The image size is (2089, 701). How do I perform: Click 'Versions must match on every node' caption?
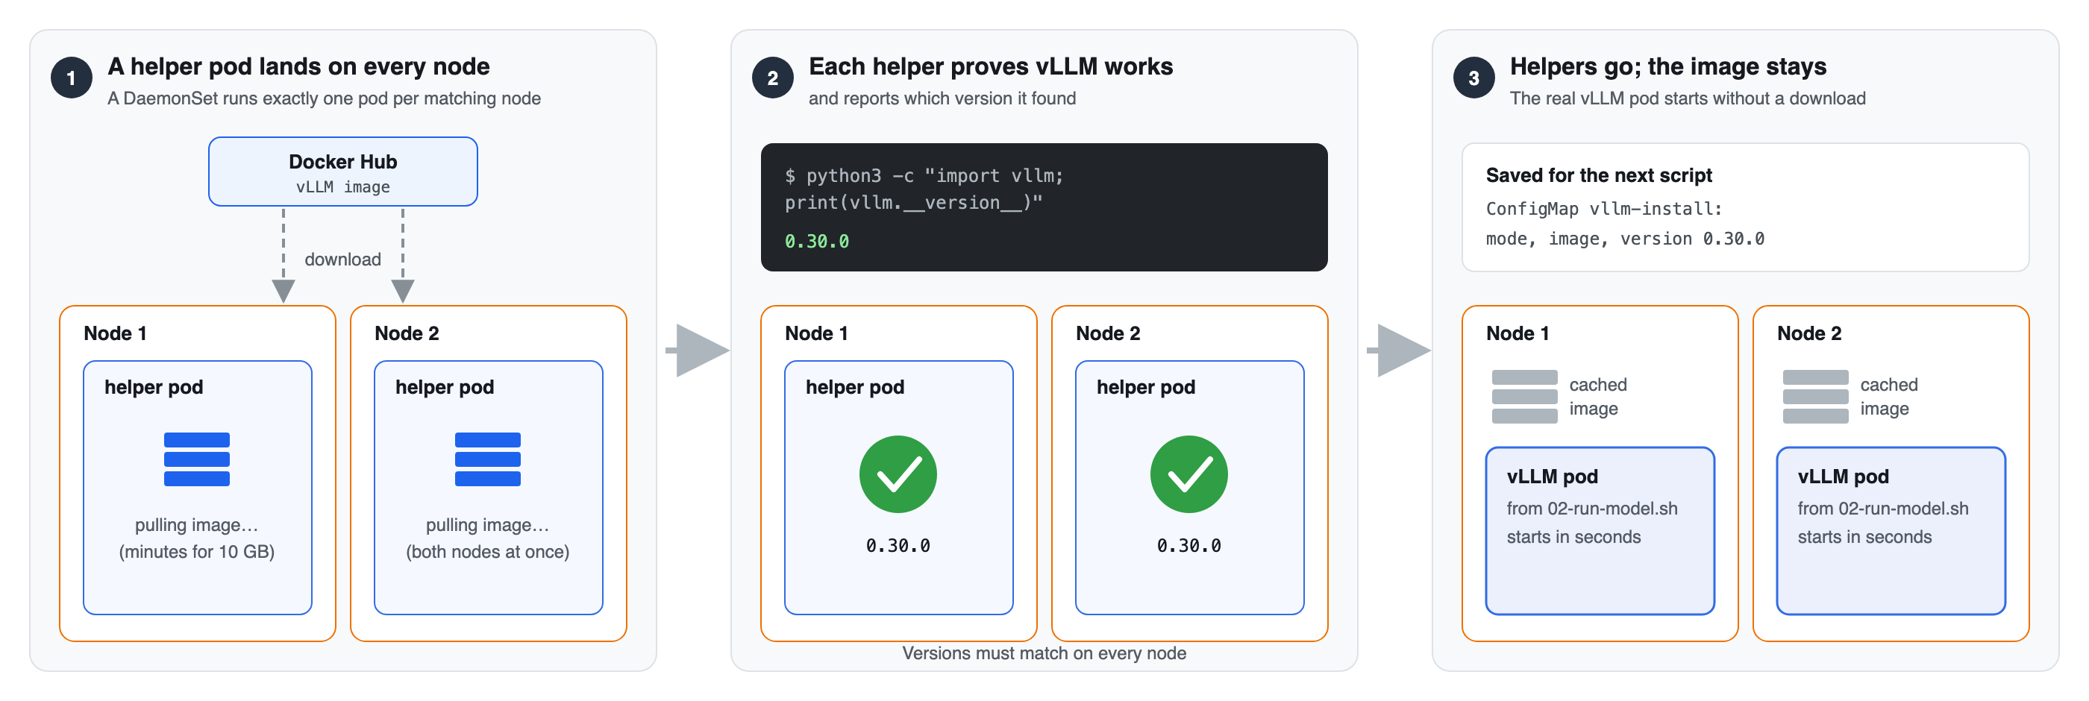pos(1044,653)
